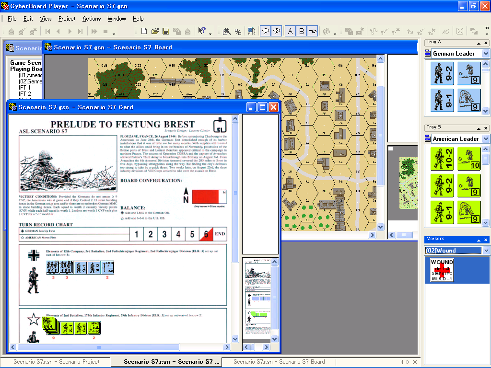Open the Window menu
The width and height of the screenshot is (491, 368).
117,19
